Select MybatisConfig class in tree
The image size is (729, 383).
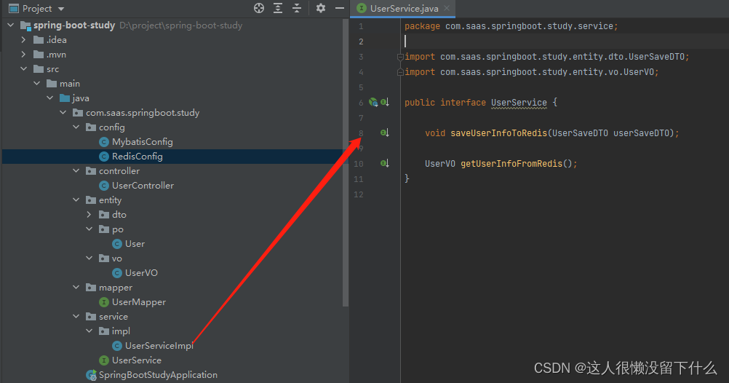point(143,142)
